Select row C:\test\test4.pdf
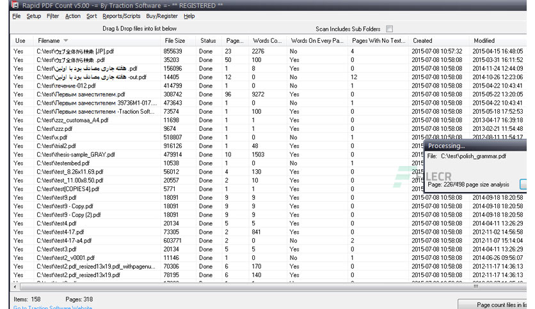This screenshot has height=309, width=535. tap(268, 223)
